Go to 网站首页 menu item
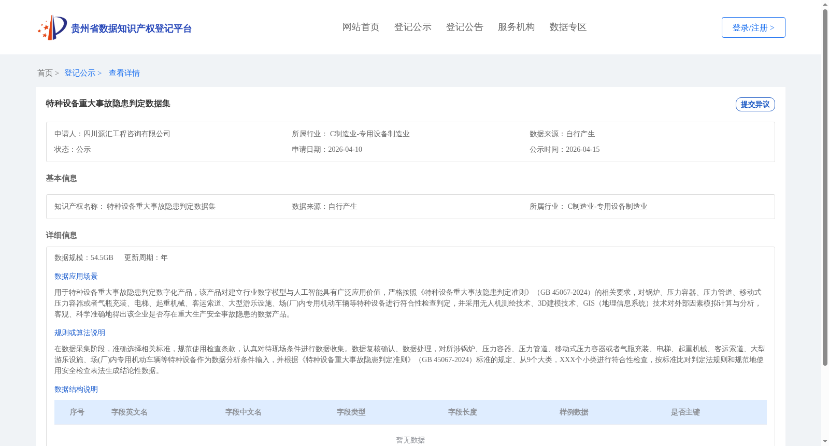The image size is (829, 446). coord(361,27)
